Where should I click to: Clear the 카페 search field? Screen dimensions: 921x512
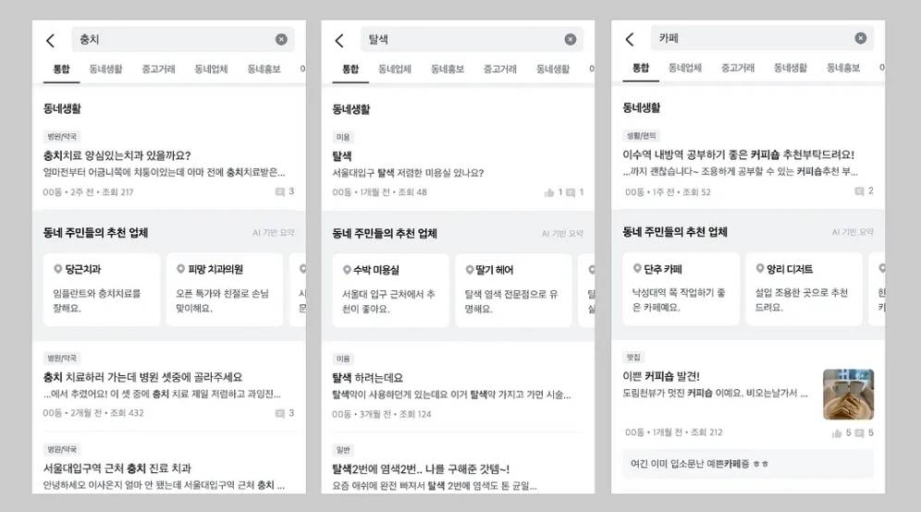[x=861, y=38]
